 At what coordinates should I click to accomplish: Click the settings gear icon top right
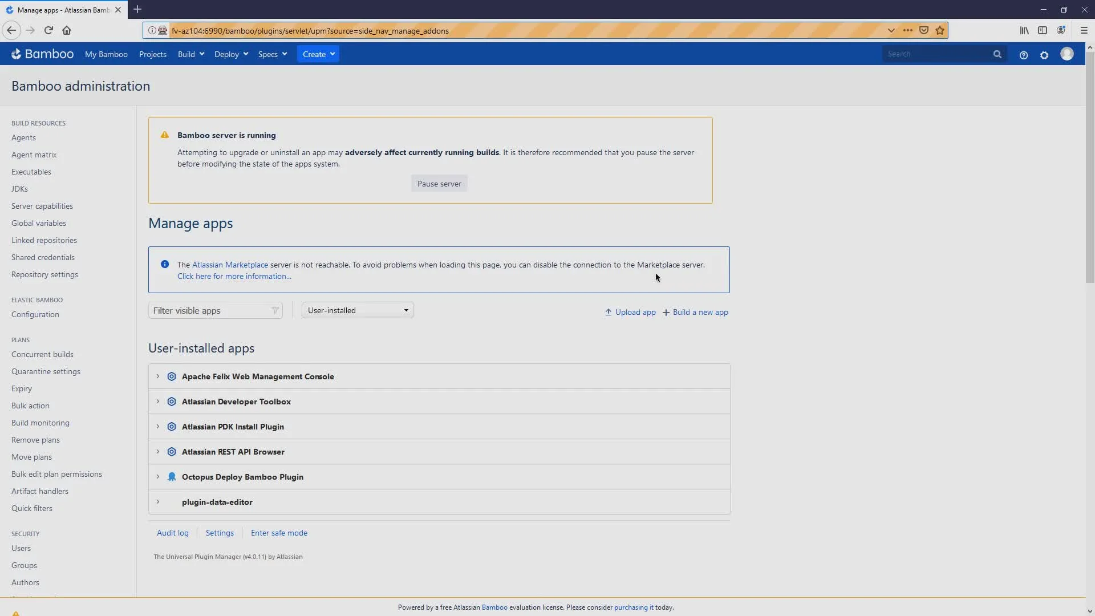click(x=1045, y=54)
